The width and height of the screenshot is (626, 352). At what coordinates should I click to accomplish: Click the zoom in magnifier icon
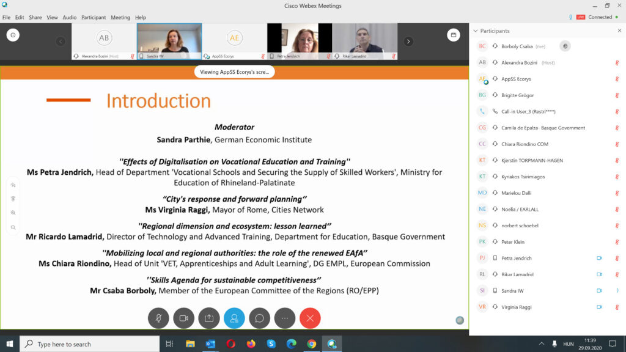[13, 213]
